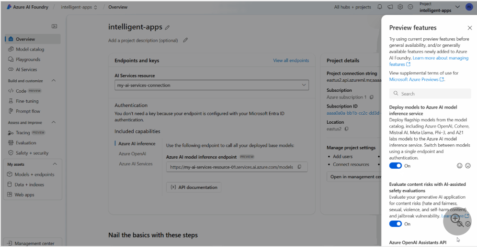Switch to Azure OpenAI capability tab
The height and width of the screenshot is (247, 477).
pos(132,154)
